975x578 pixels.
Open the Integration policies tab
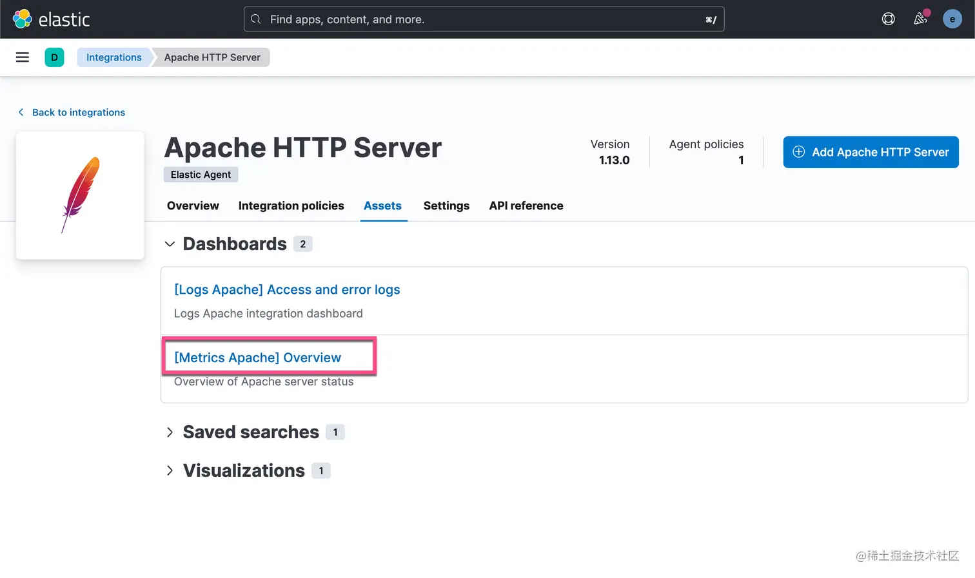(291, 206)
